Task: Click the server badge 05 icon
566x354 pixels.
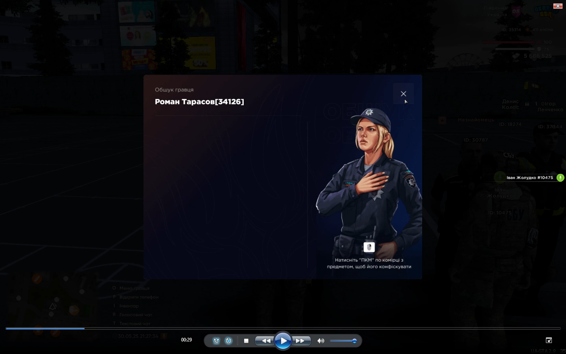Action: click(516, 12)
